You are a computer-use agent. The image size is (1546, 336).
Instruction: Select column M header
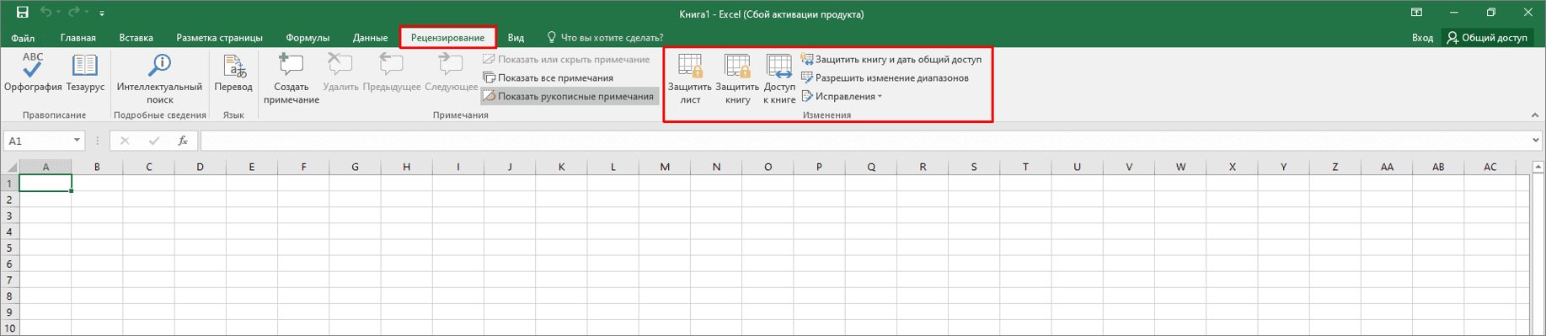click(665, 167)
